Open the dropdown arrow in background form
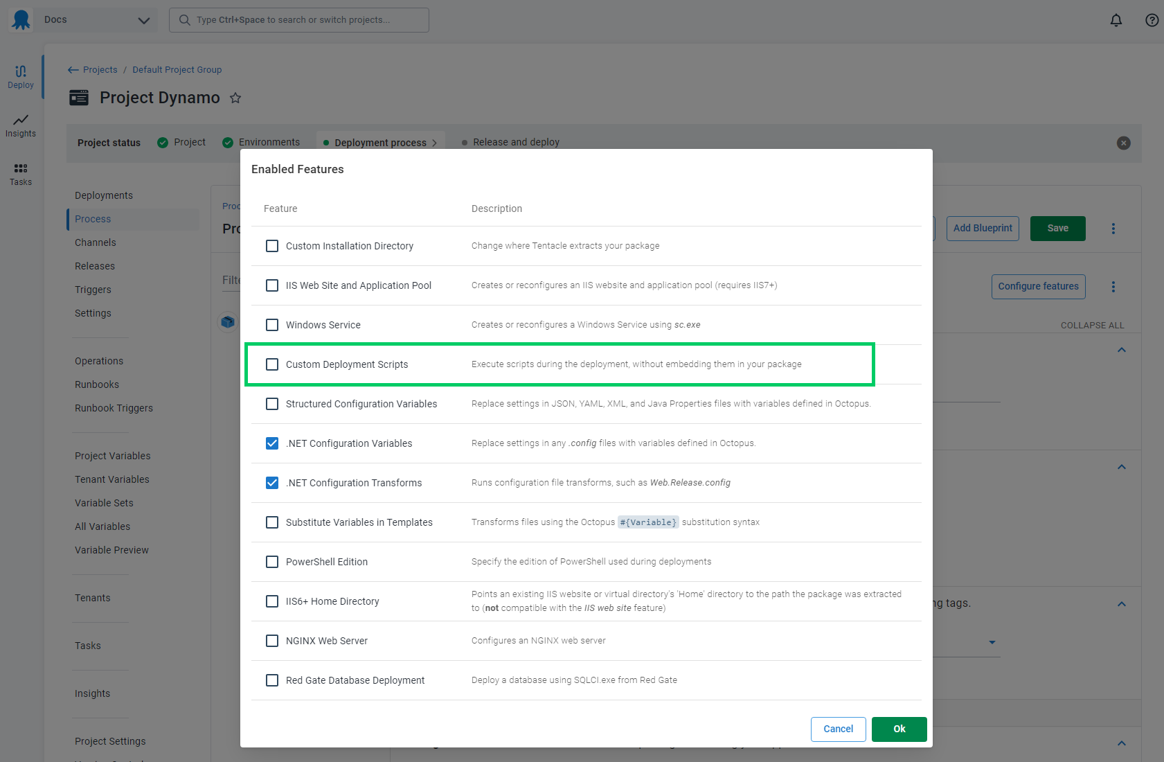1164x762 pixels. pyautogui.click(x=992, y=643)
